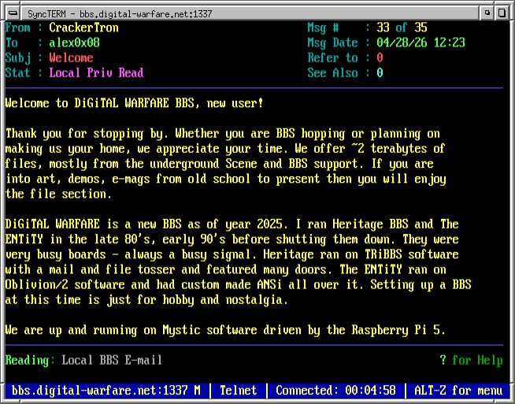Click the iconify button in title bar

point(487,13)
